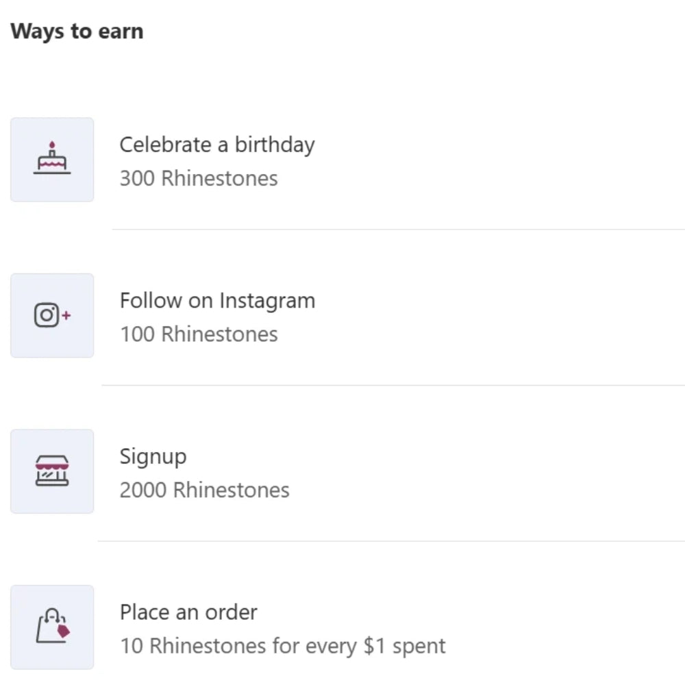
Task: Click the plus sign beside Instagram logo
Action: tap(66, 316)
